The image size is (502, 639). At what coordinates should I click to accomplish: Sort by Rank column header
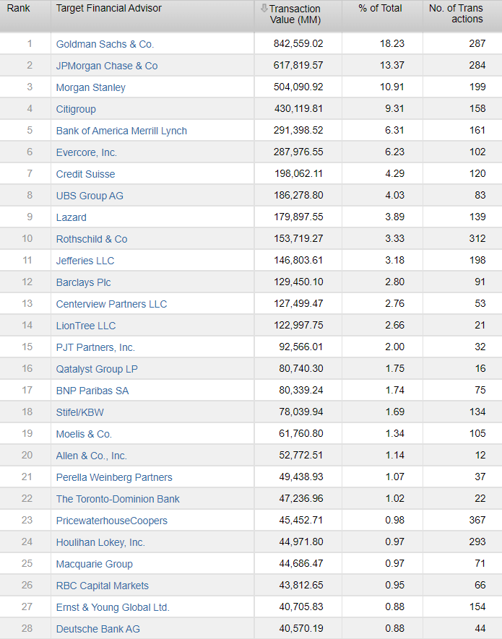coord(19,9)
